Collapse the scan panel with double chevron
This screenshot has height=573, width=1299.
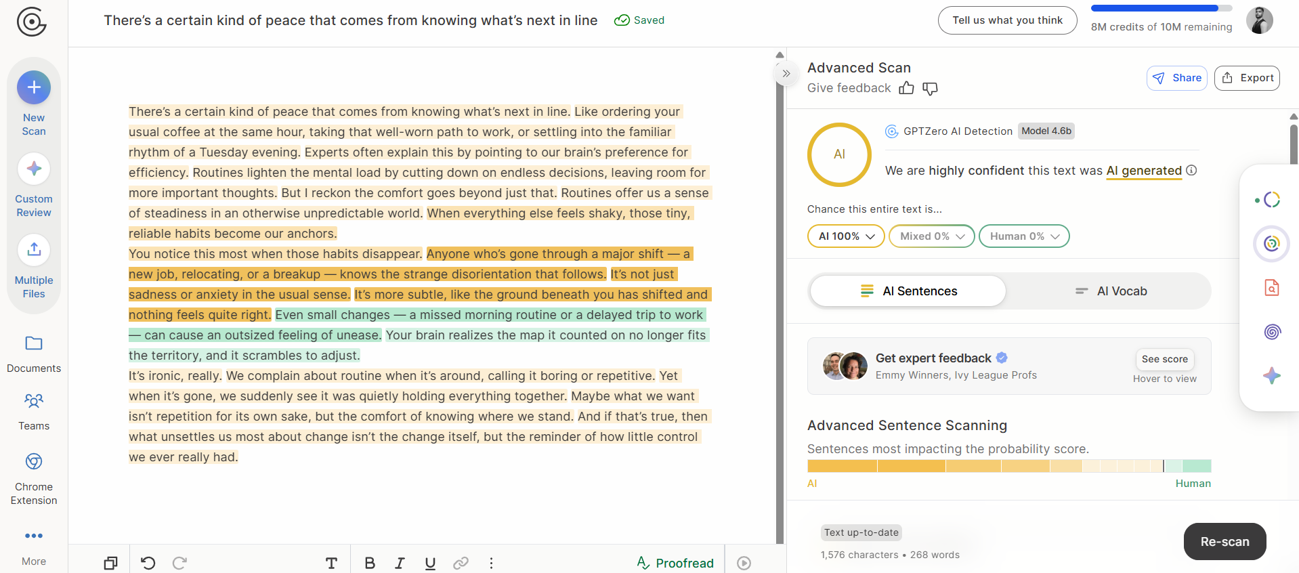786,73
